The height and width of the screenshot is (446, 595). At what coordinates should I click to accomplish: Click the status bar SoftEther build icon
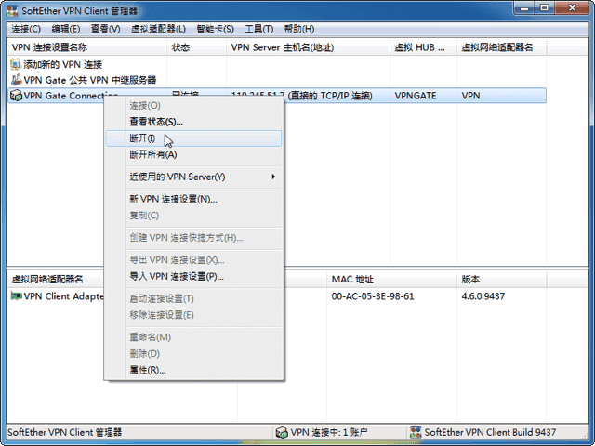416,432
